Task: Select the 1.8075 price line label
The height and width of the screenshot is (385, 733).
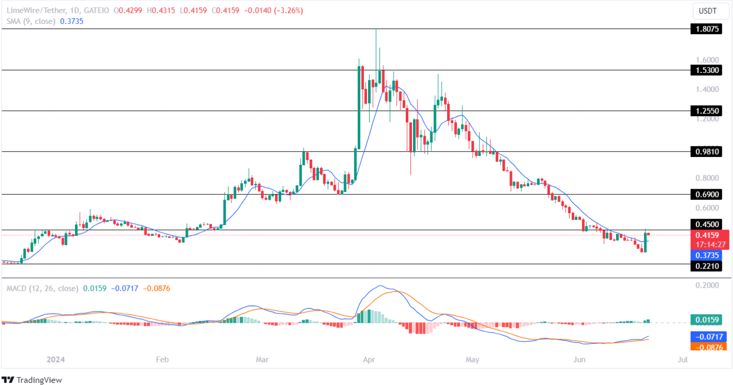Action: pyautogui.click(x=705, y=29)
